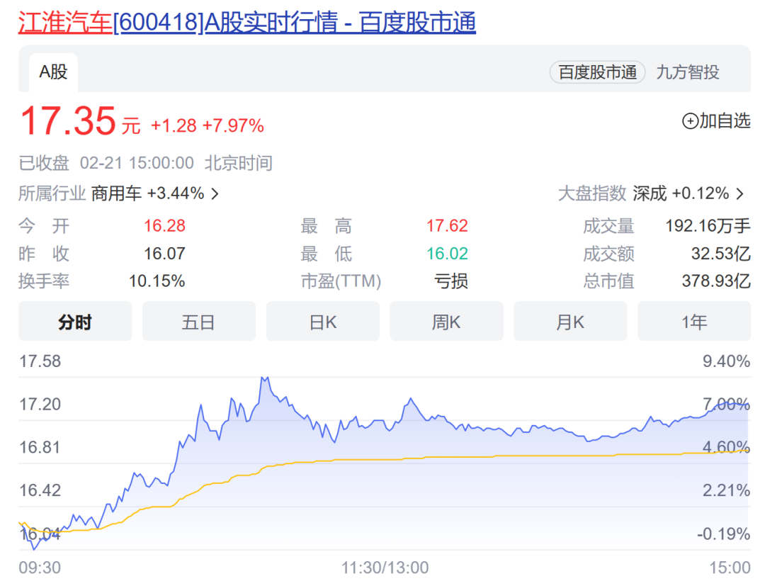Click the percent change +7.97%
The image size is (765, 581).
[233, 126]
